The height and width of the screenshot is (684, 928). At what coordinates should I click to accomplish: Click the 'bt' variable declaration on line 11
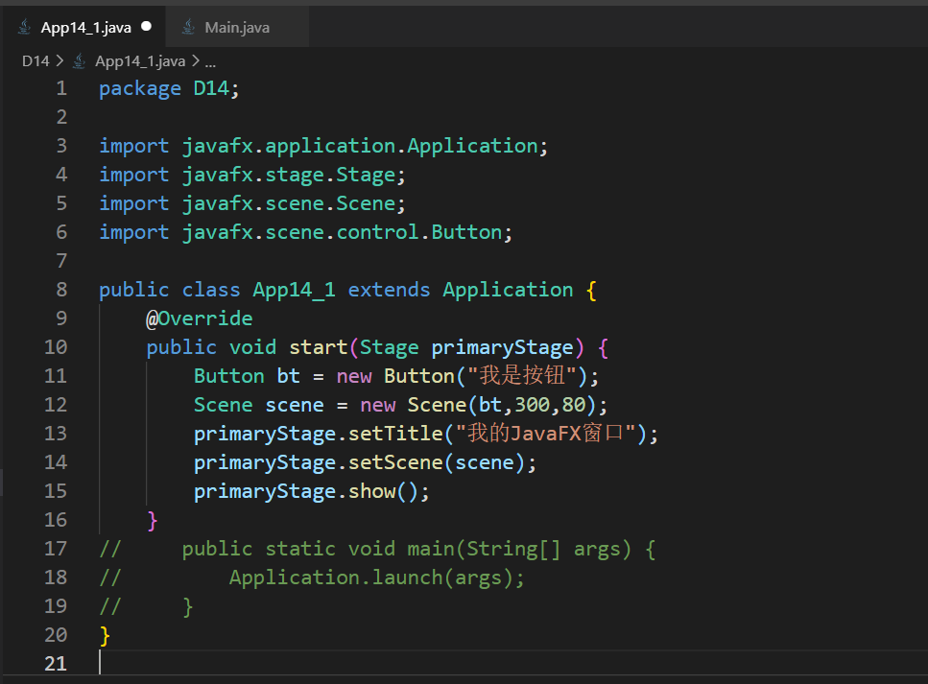(x=288, y=376)
